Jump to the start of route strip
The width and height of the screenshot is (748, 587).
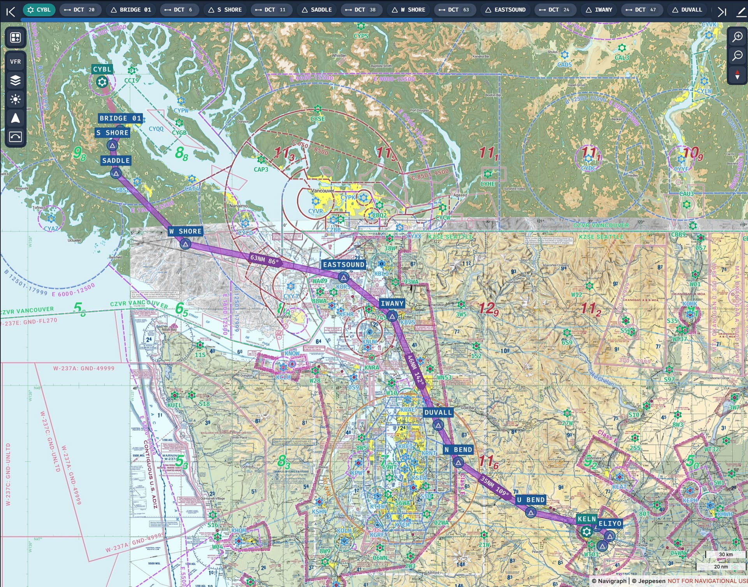click(11, 12)
